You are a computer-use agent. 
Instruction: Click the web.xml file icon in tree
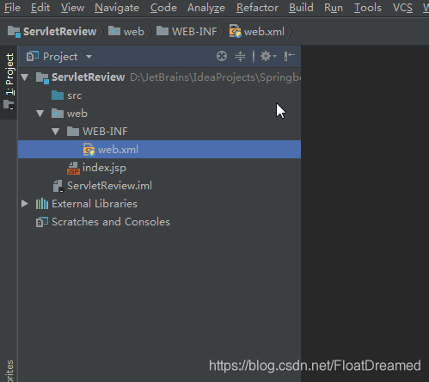point(89,150)
